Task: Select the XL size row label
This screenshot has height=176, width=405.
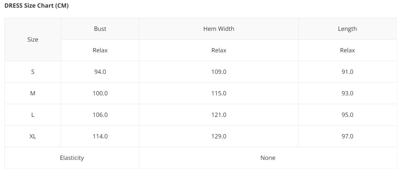Action: (33, 136)
